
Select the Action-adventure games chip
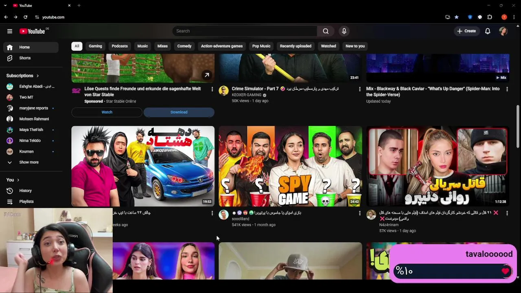[222, 46]
